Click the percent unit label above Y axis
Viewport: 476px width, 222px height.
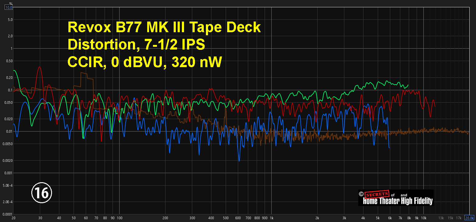click(x=10, y=2)
